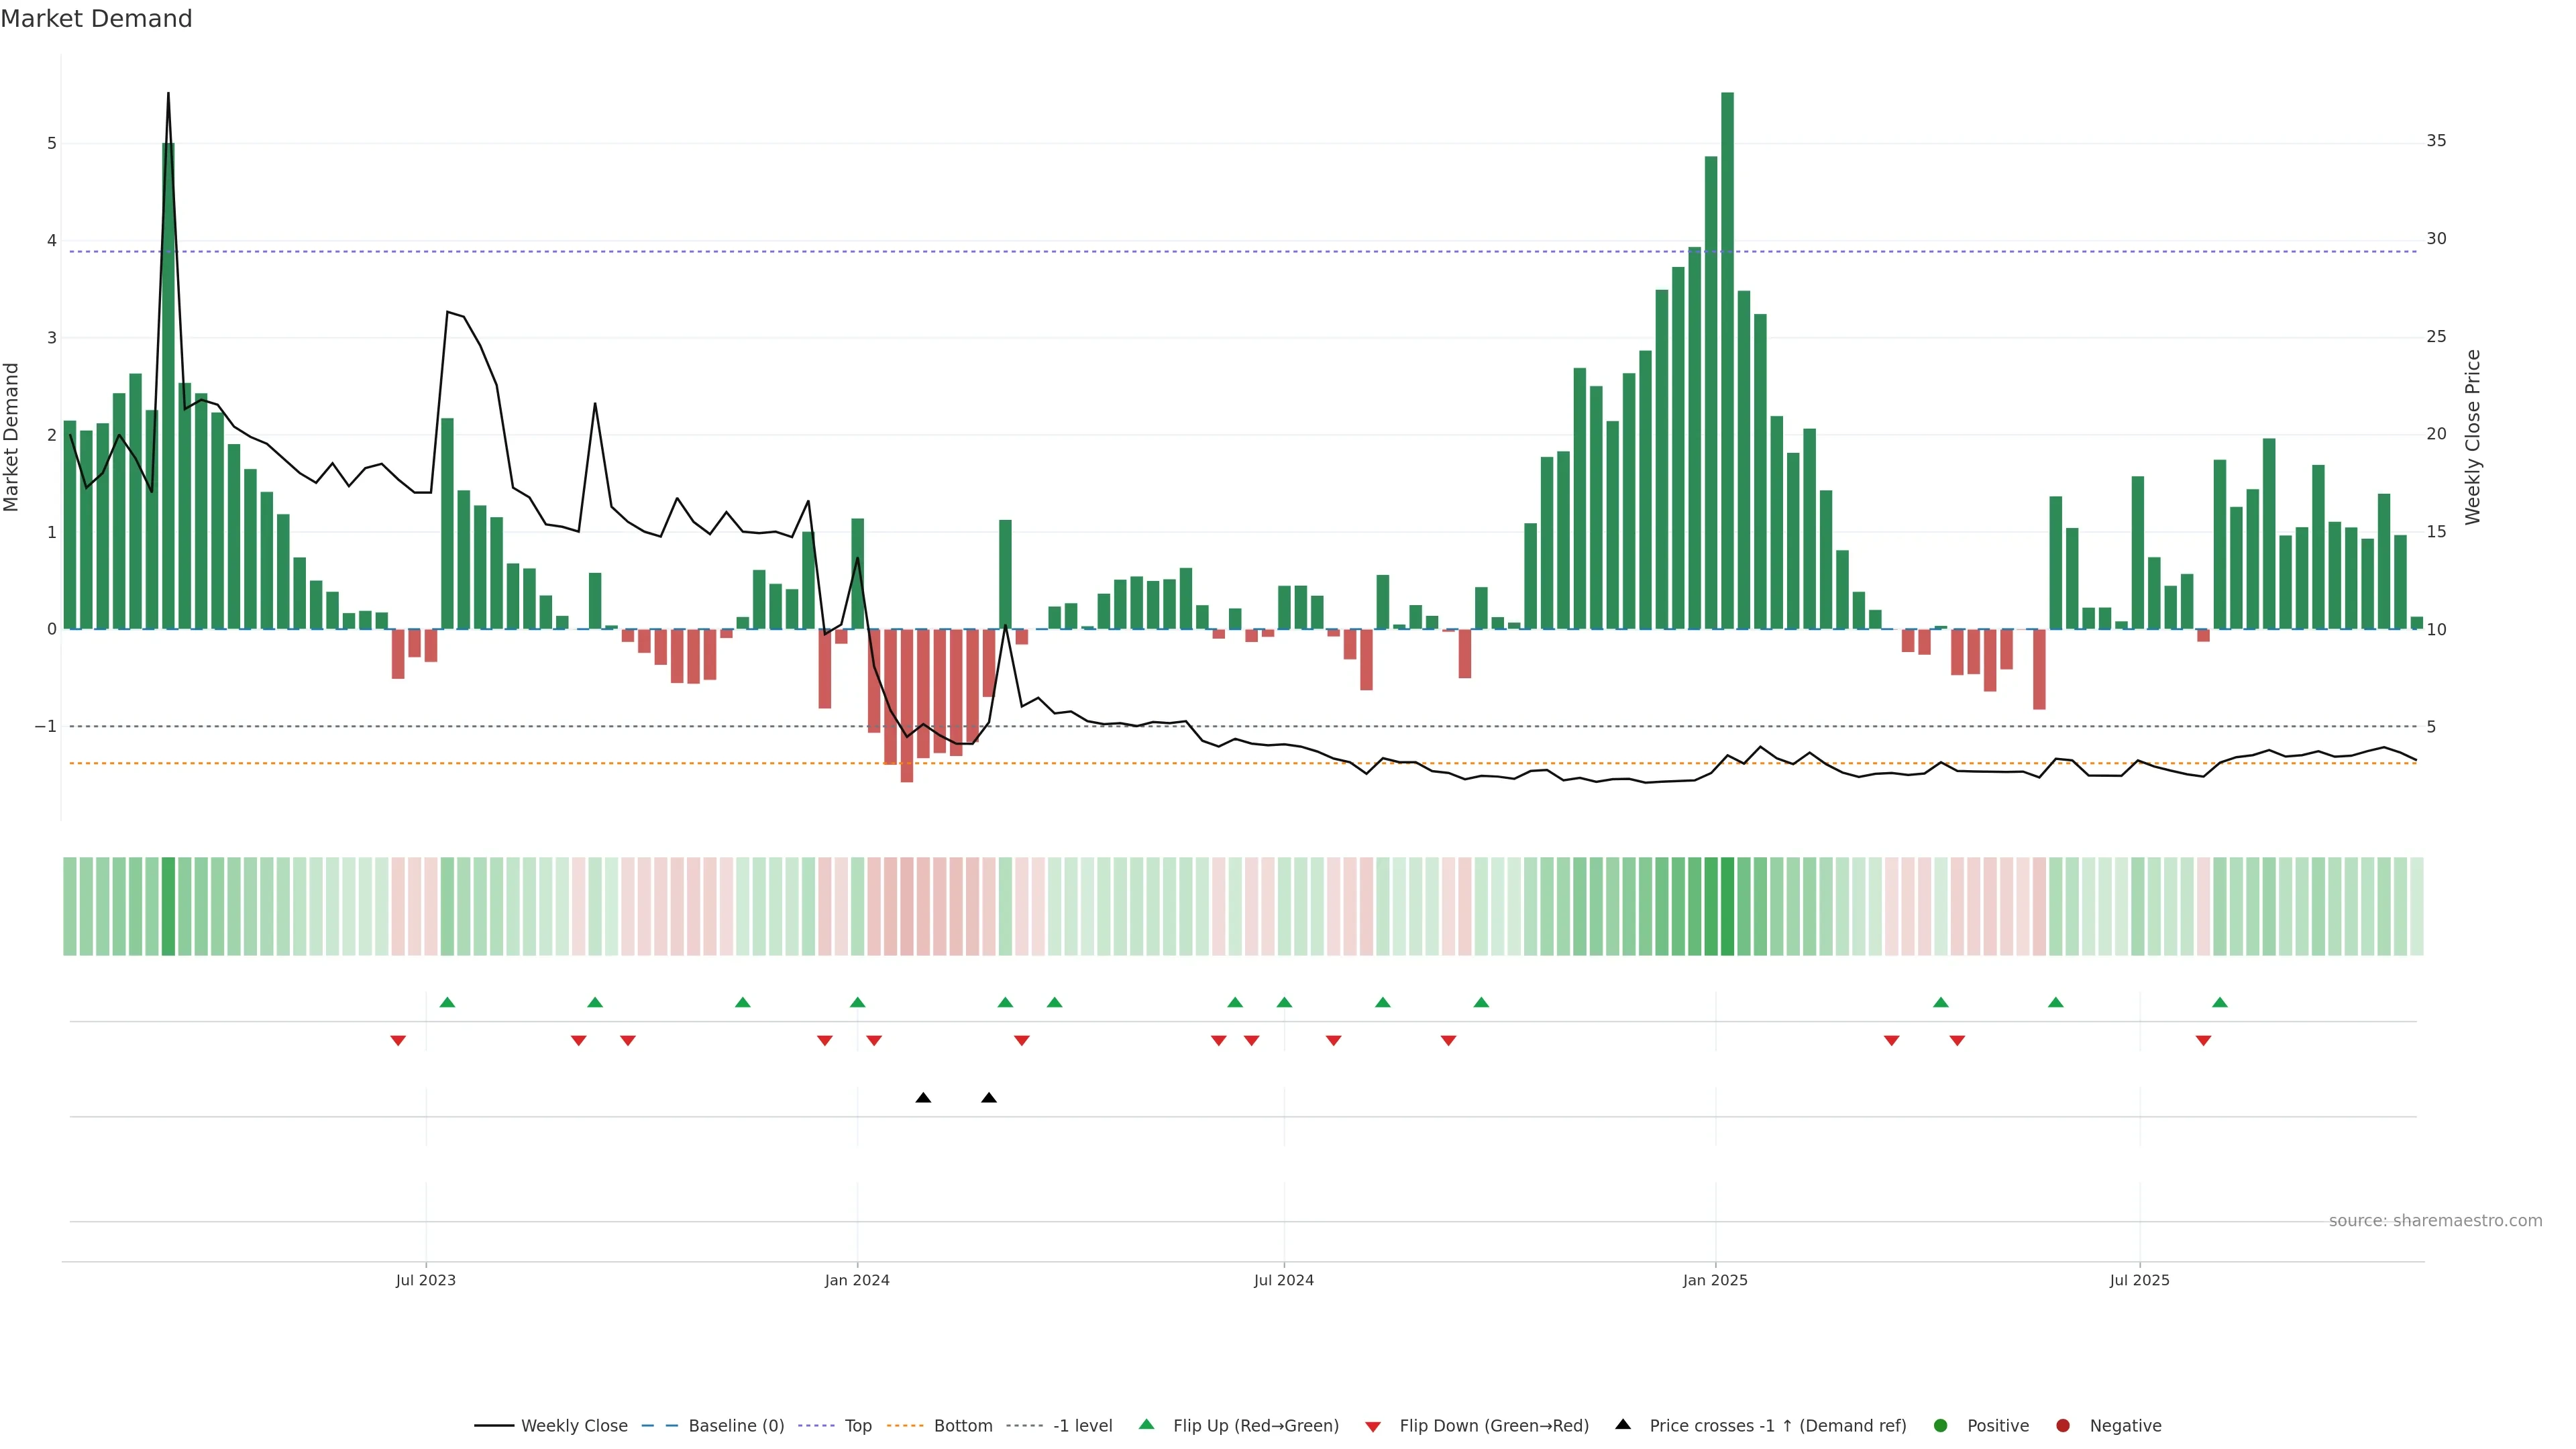Click the Flip Down red triangle legend icon
Viewport: 2576px width, 1449px height.
coord(1372,1426)
